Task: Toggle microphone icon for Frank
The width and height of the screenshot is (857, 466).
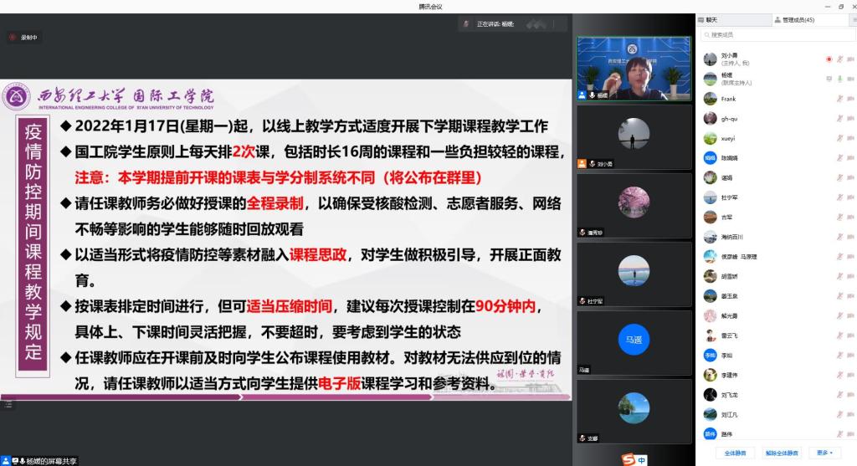Action: pos(839,99)
